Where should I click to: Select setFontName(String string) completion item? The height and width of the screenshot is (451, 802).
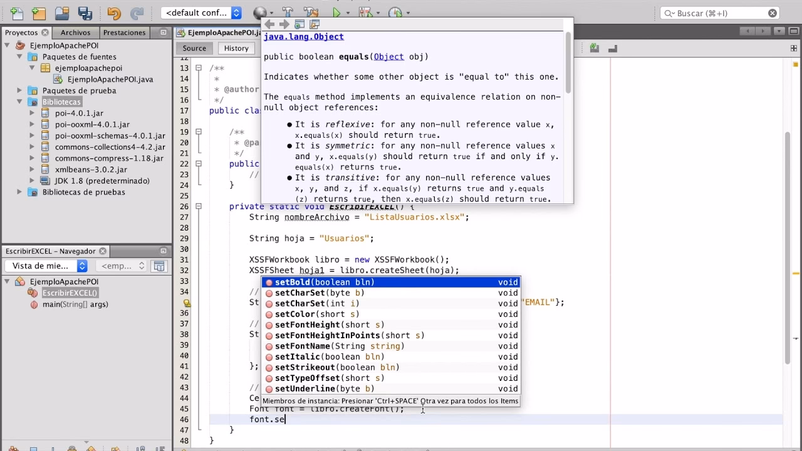[339, 346]
